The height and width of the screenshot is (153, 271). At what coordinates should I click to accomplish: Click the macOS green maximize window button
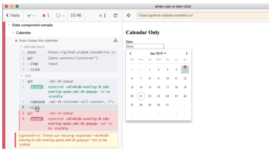click(x=17, y=7)
